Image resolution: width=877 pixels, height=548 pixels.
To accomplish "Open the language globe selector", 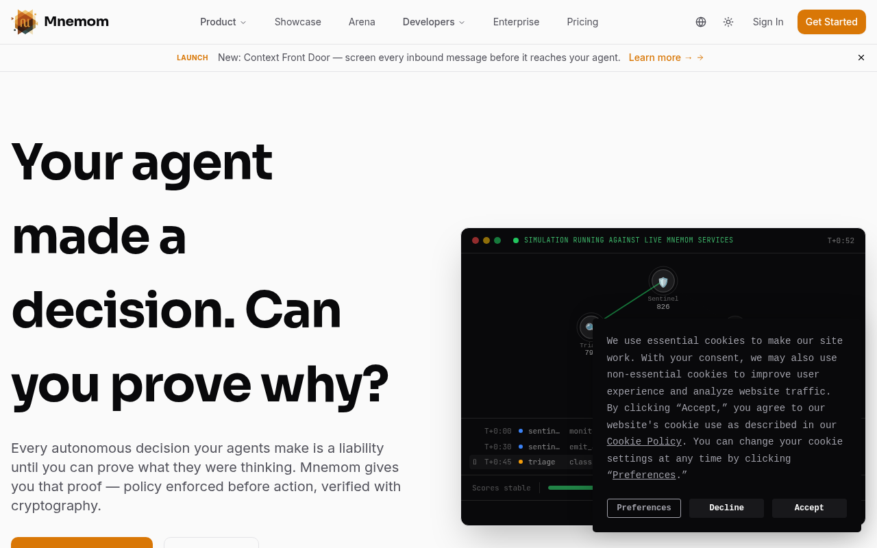I will [x=701, y=22].
